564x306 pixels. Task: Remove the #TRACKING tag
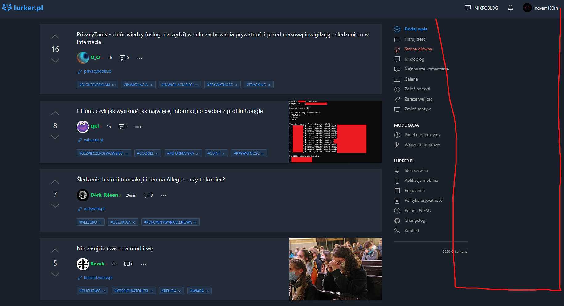pos(269,85)
